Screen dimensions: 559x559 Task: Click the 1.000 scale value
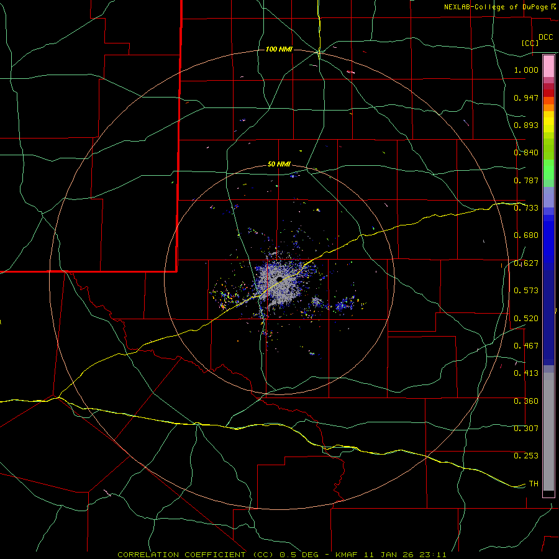(x=526, y=70)
